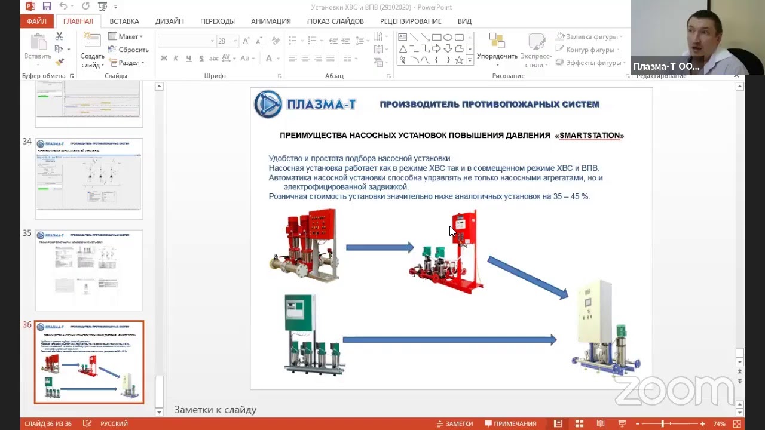
Task: Increase font size with the larger A icon
Action: click(x=247, y=41)
